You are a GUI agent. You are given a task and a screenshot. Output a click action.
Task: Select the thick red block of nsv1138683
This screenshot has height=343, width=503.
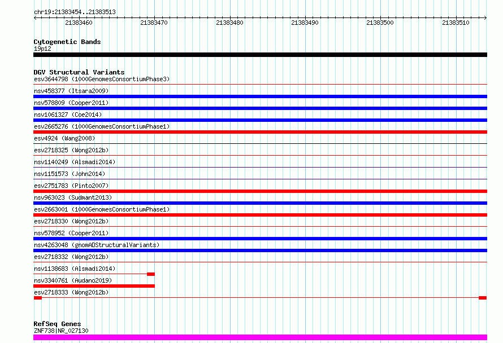tap(151, 274)
